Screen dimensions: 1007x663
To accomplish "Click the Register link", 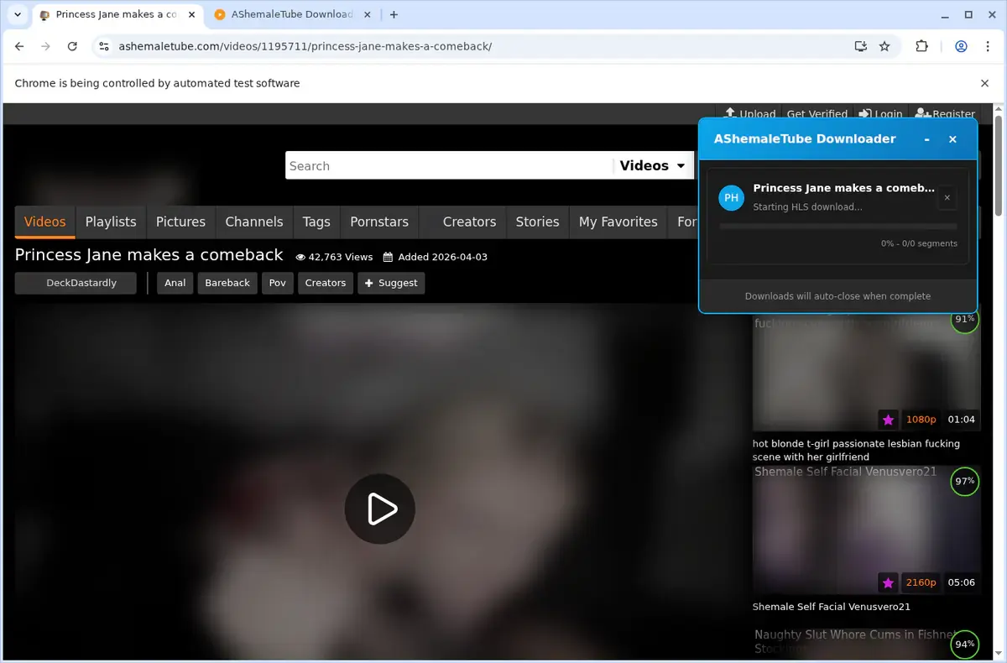I will pyautogui.click(x=945, y=114).
